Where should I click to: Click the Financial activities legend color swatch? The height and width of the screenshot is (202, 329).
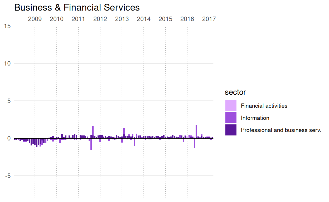(231, 106)
